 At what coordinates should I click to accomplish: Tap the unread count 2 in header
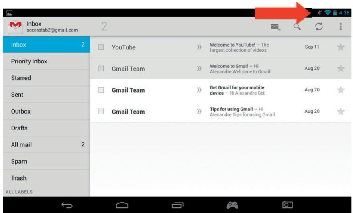click(104, 26)
